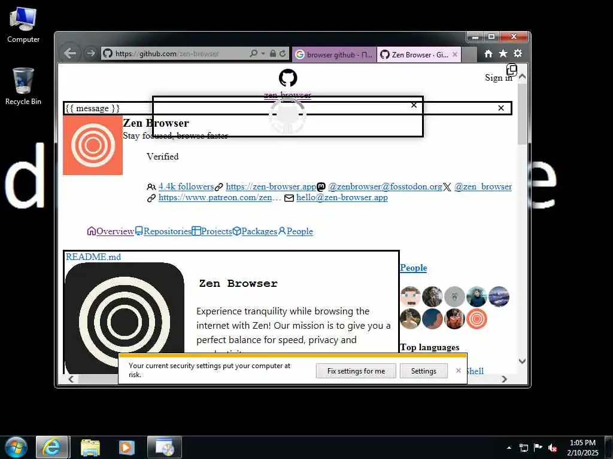Go back with the browser back arrow
The image size is (613, 459).
tap(70, 53)
